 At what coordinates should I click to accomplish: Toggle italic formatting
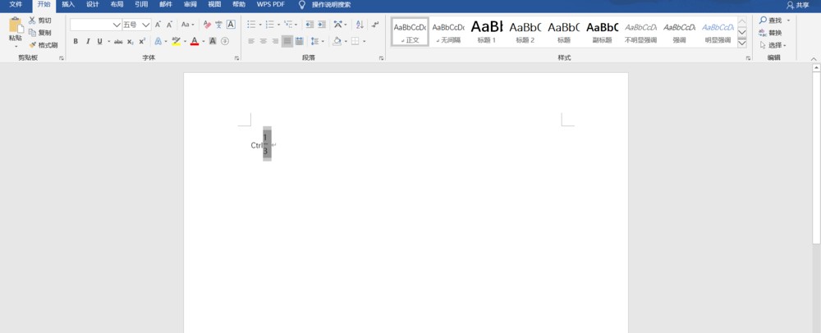point(88,41)
